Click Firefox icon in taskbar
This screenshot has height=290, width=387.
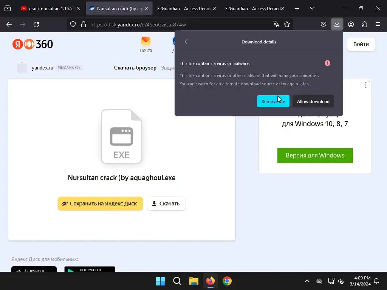click(x=210, y=281)
